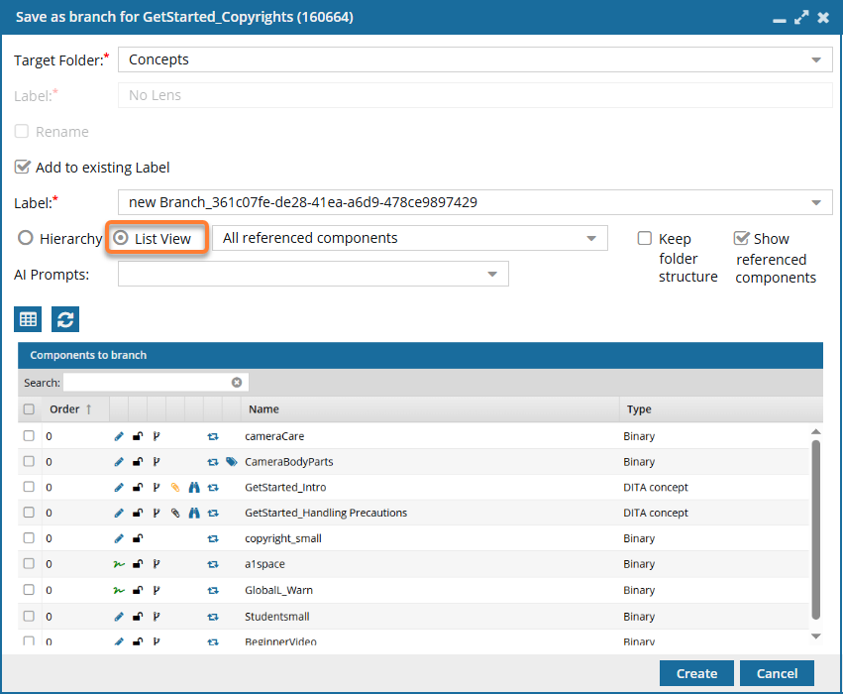843x694 pixels.
Task: Close the Save as branch dialog
Action: coord(823,18)
